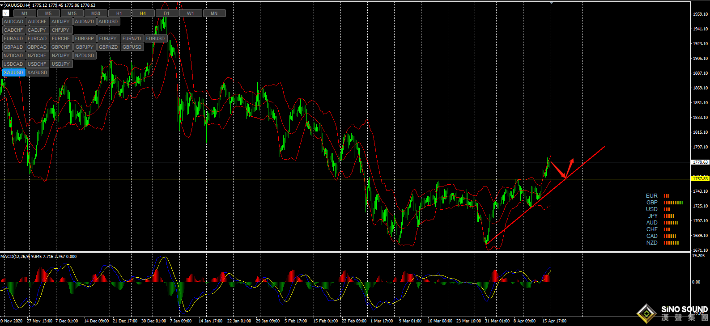Open the EURUSD symbol chart
Screen dimensions: 710x326
155,38
